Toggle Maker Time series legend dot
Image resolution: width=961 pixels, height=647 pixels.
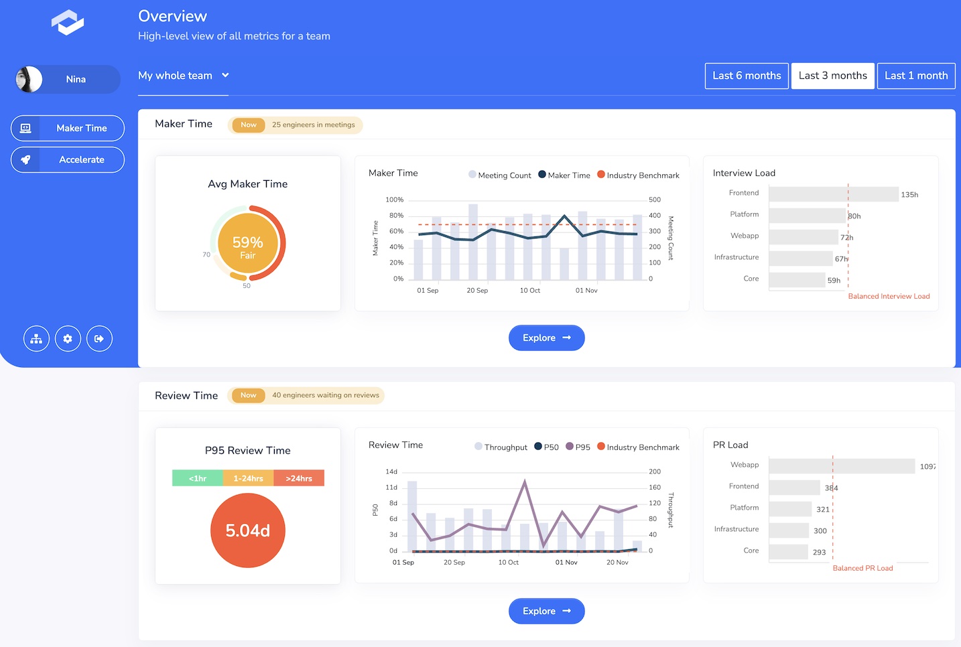(541, 175)
